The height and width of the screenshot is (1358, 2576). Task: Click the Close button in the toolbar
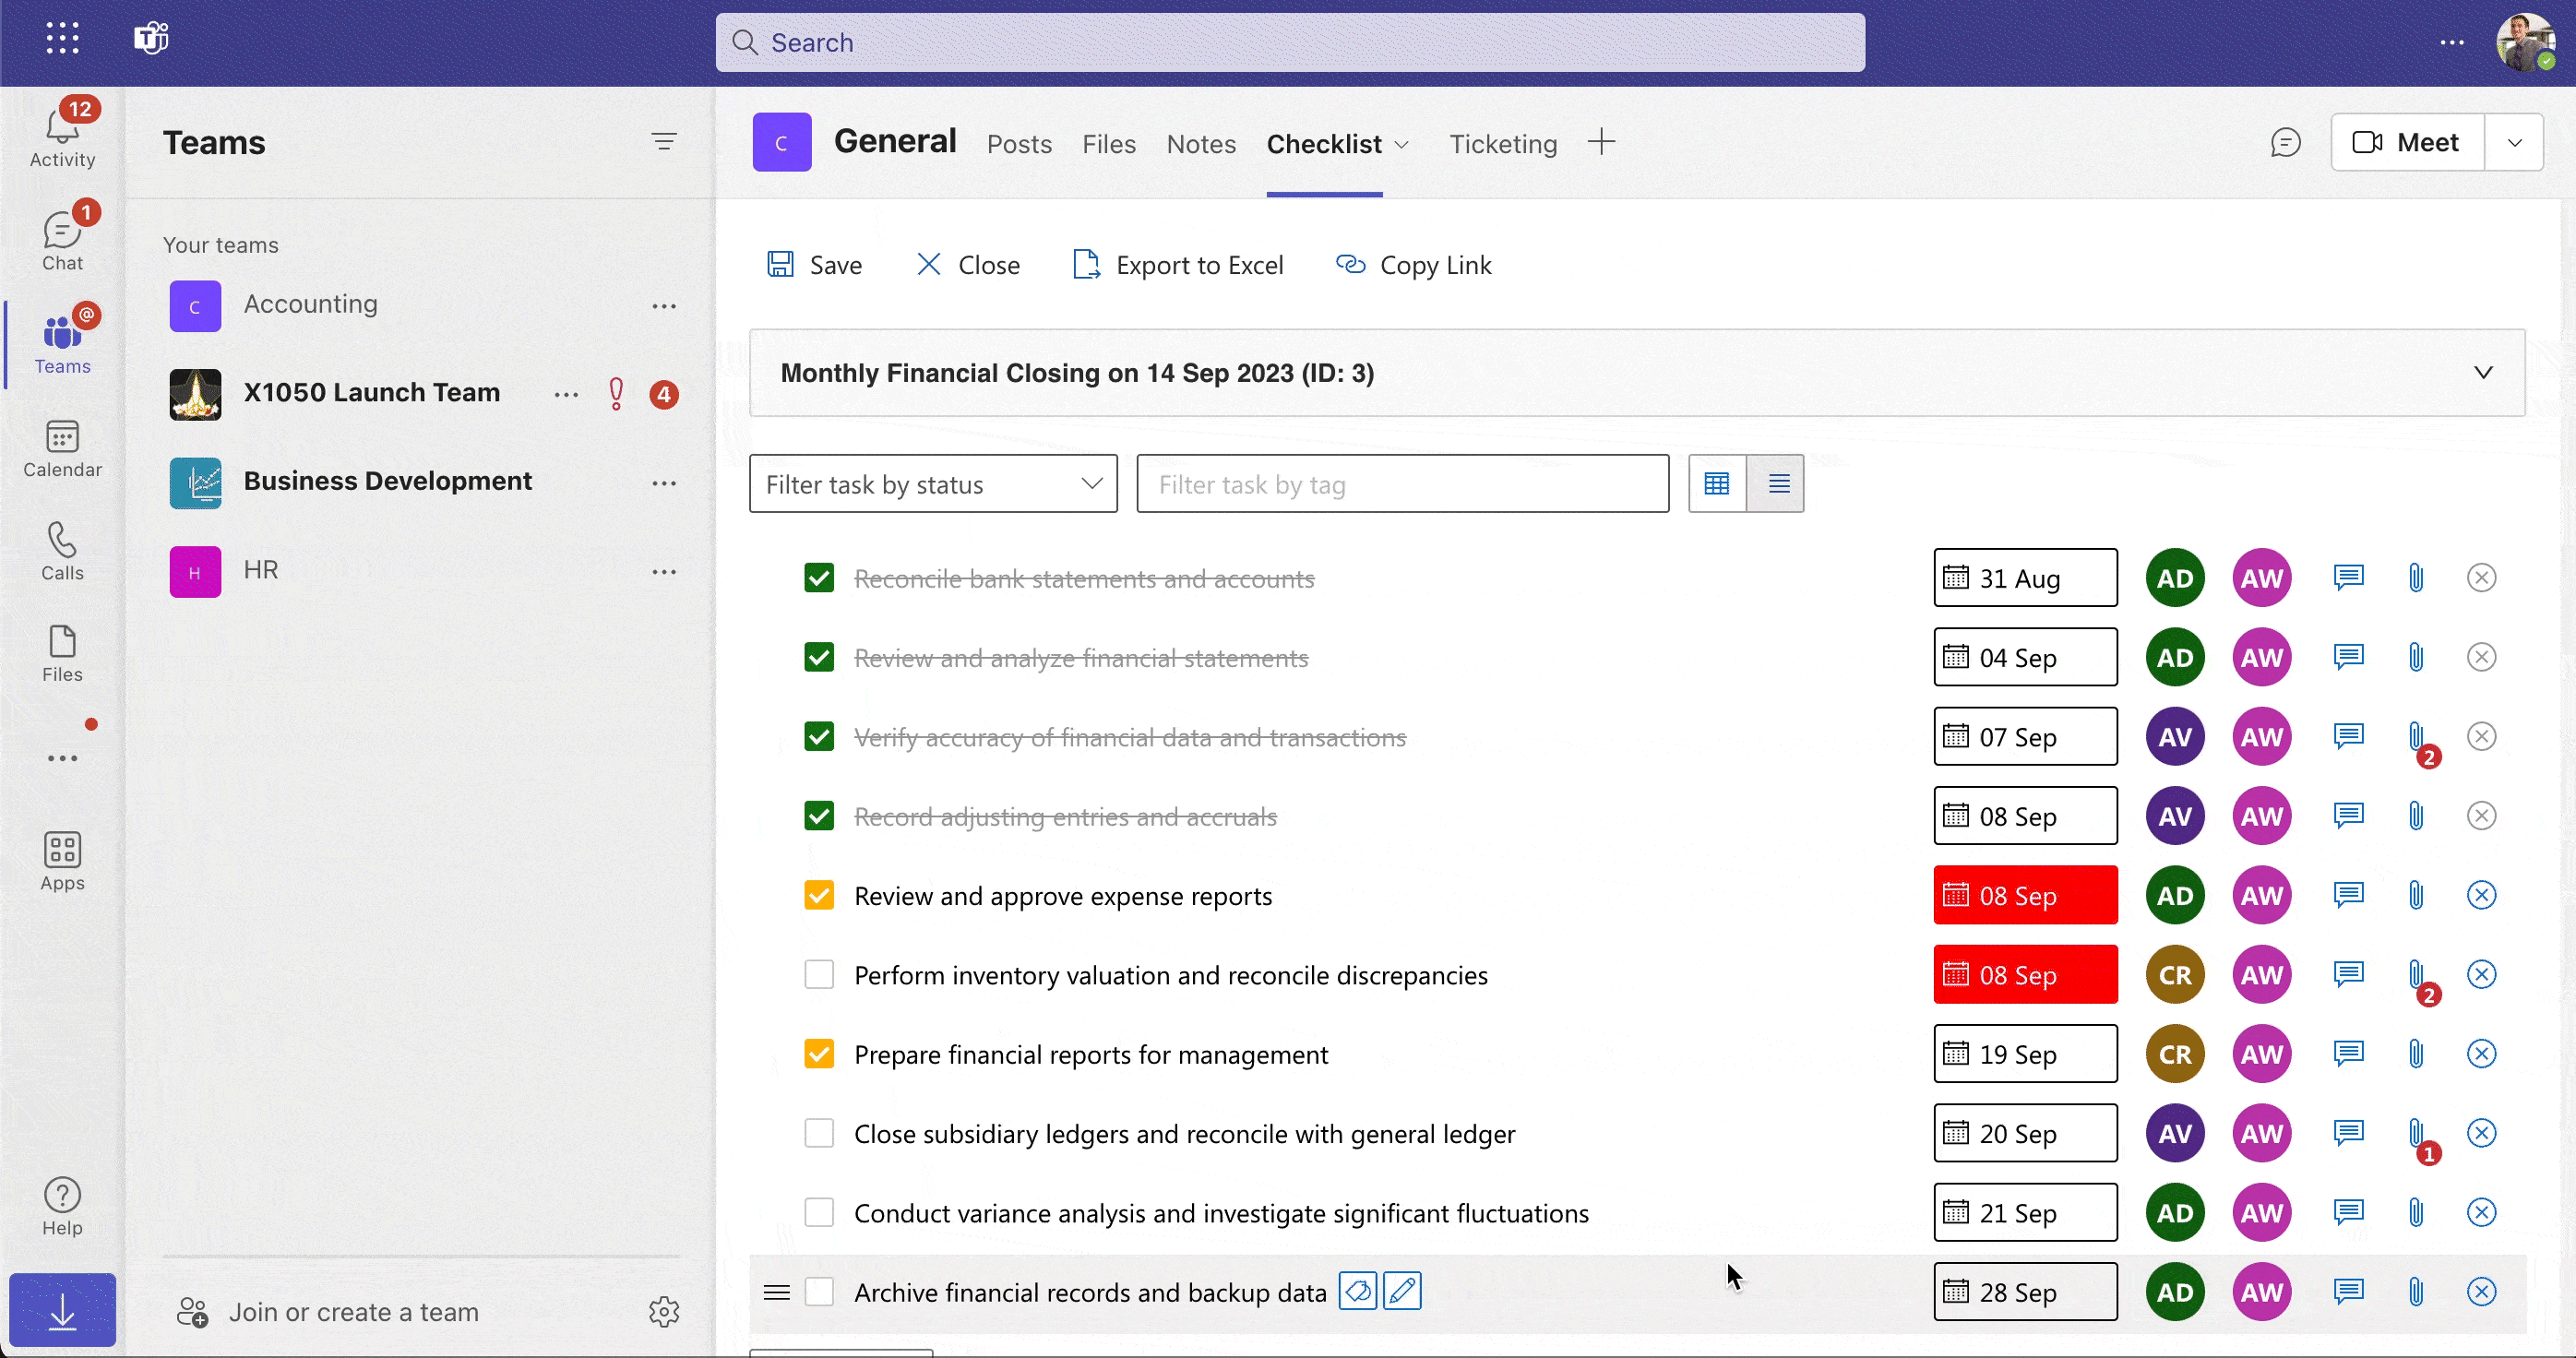tap(968, 265)
